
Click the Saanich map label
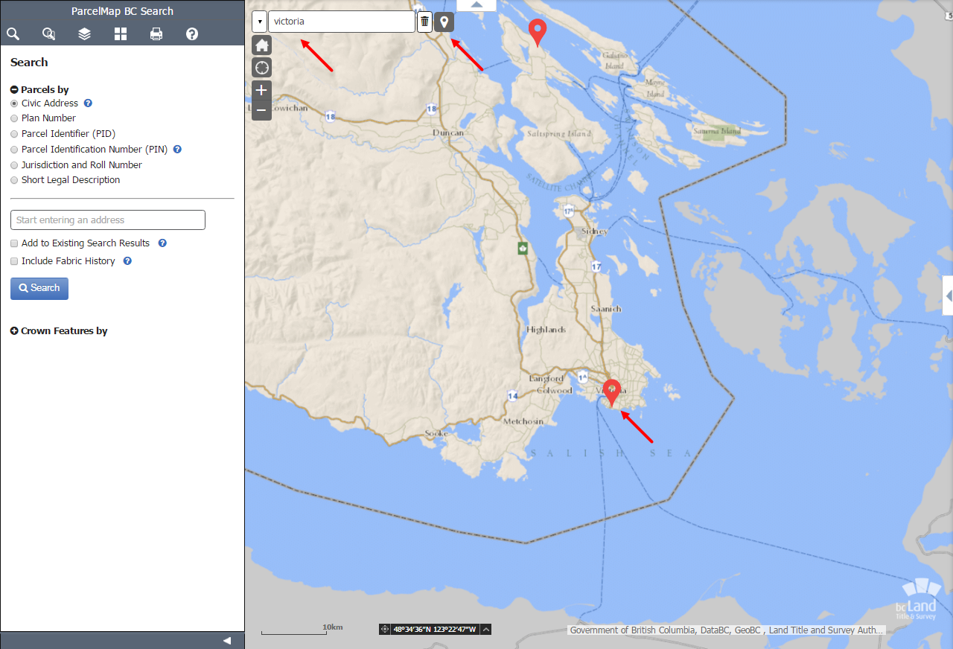tap(605, 309)
